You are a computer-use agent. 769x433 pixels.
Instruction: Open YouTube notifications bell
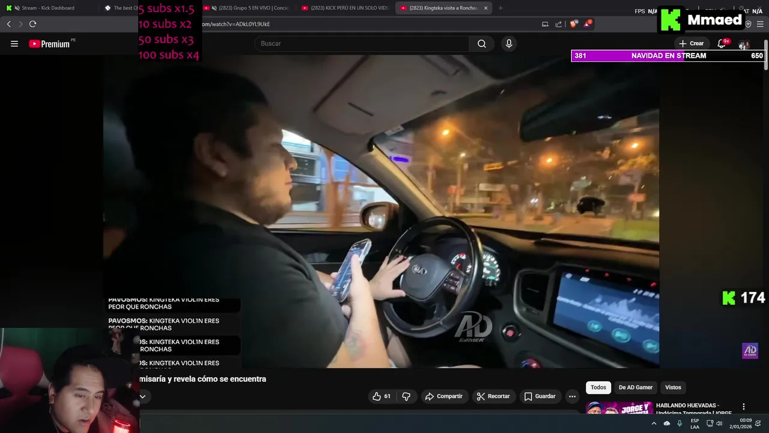coord(722,43)
